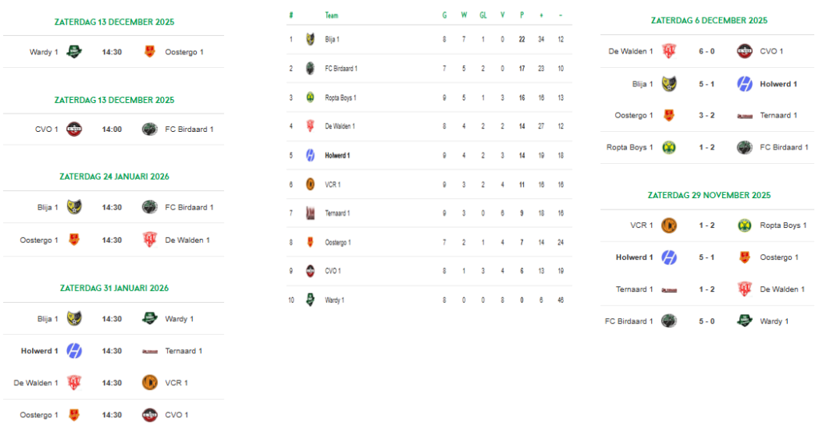Click the VCR 1 crest in the standings

pyautogui.click(x=310, y=184)
